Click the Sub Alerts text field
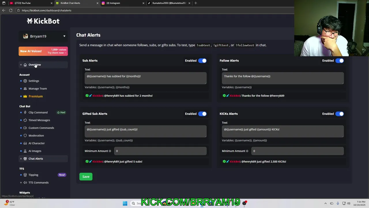Viewport: 369px width, 208px height. coord(146,78)
